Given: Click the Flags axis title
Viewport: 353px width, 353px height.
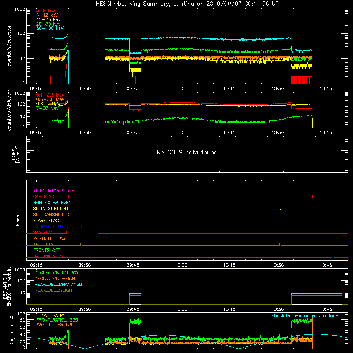Looking at the screenshot, I should click(18, 220).
